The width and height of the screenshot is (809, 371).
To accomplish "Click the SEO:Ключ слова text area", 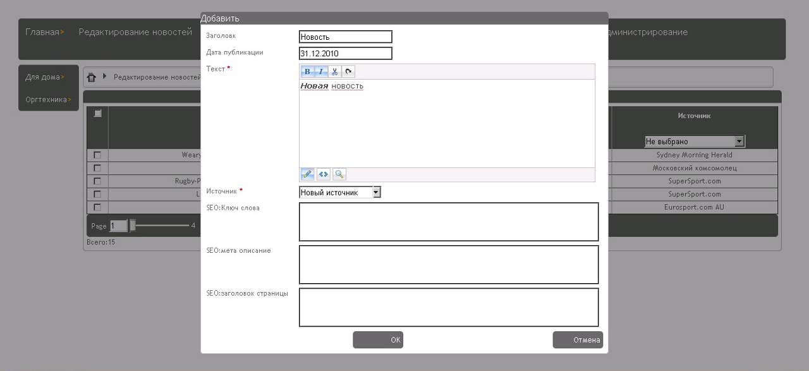I will point(448,222).
